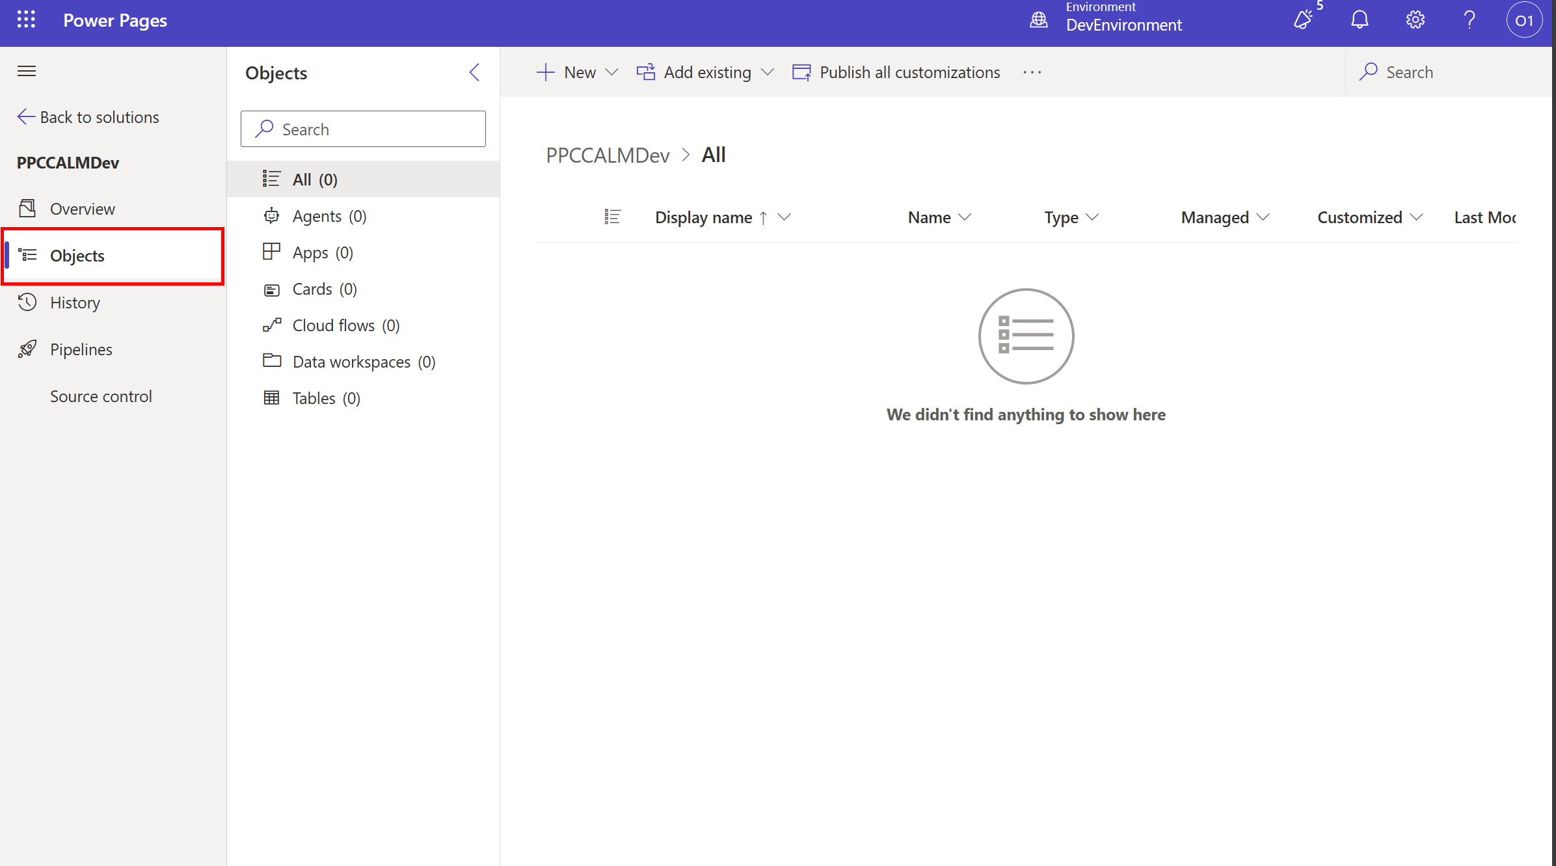The image size is (1556, 866).
Task: Click the what's new megaphone icon
Action: (x=1303, y=20)
